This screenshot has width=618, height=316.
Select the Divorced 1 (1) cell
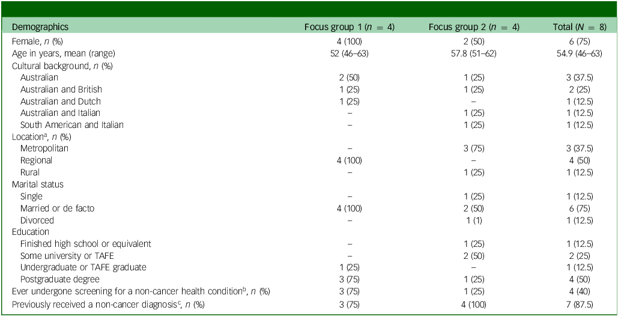pyautogui.click(x=474, y=220)
